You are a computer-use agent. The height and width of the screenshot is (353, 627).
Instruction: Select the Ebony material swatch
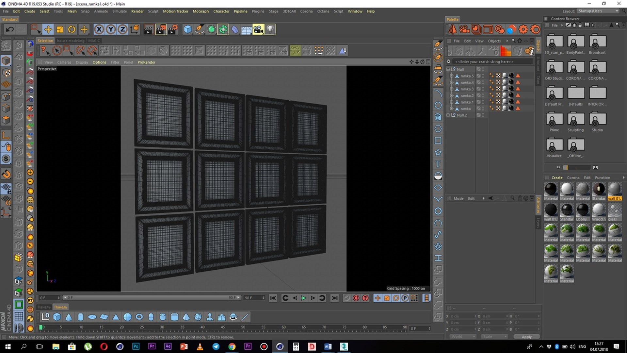[583, 211]
